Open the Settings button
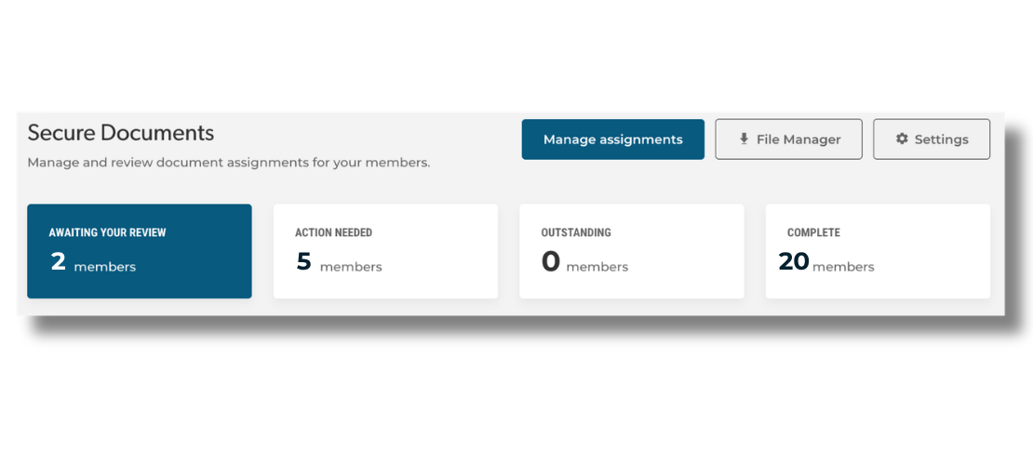 tap(932, 139)
